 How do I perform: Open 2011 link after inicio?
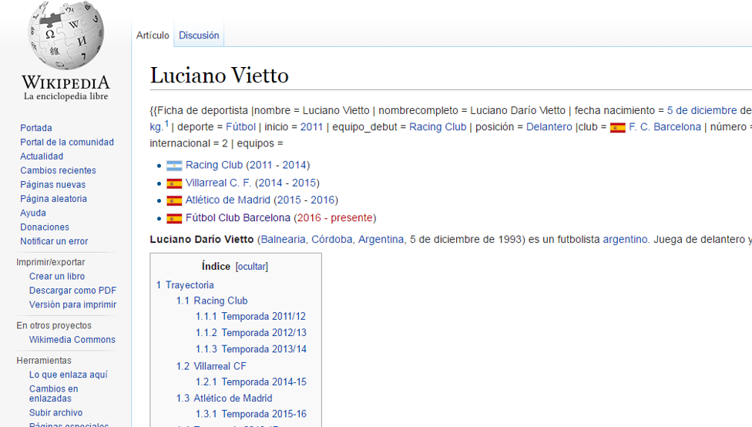[311, 127]
